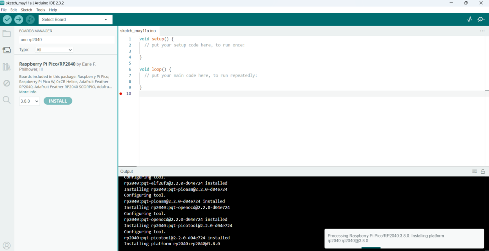Open the 3.8.0 version dropdown

pos(29,101)
